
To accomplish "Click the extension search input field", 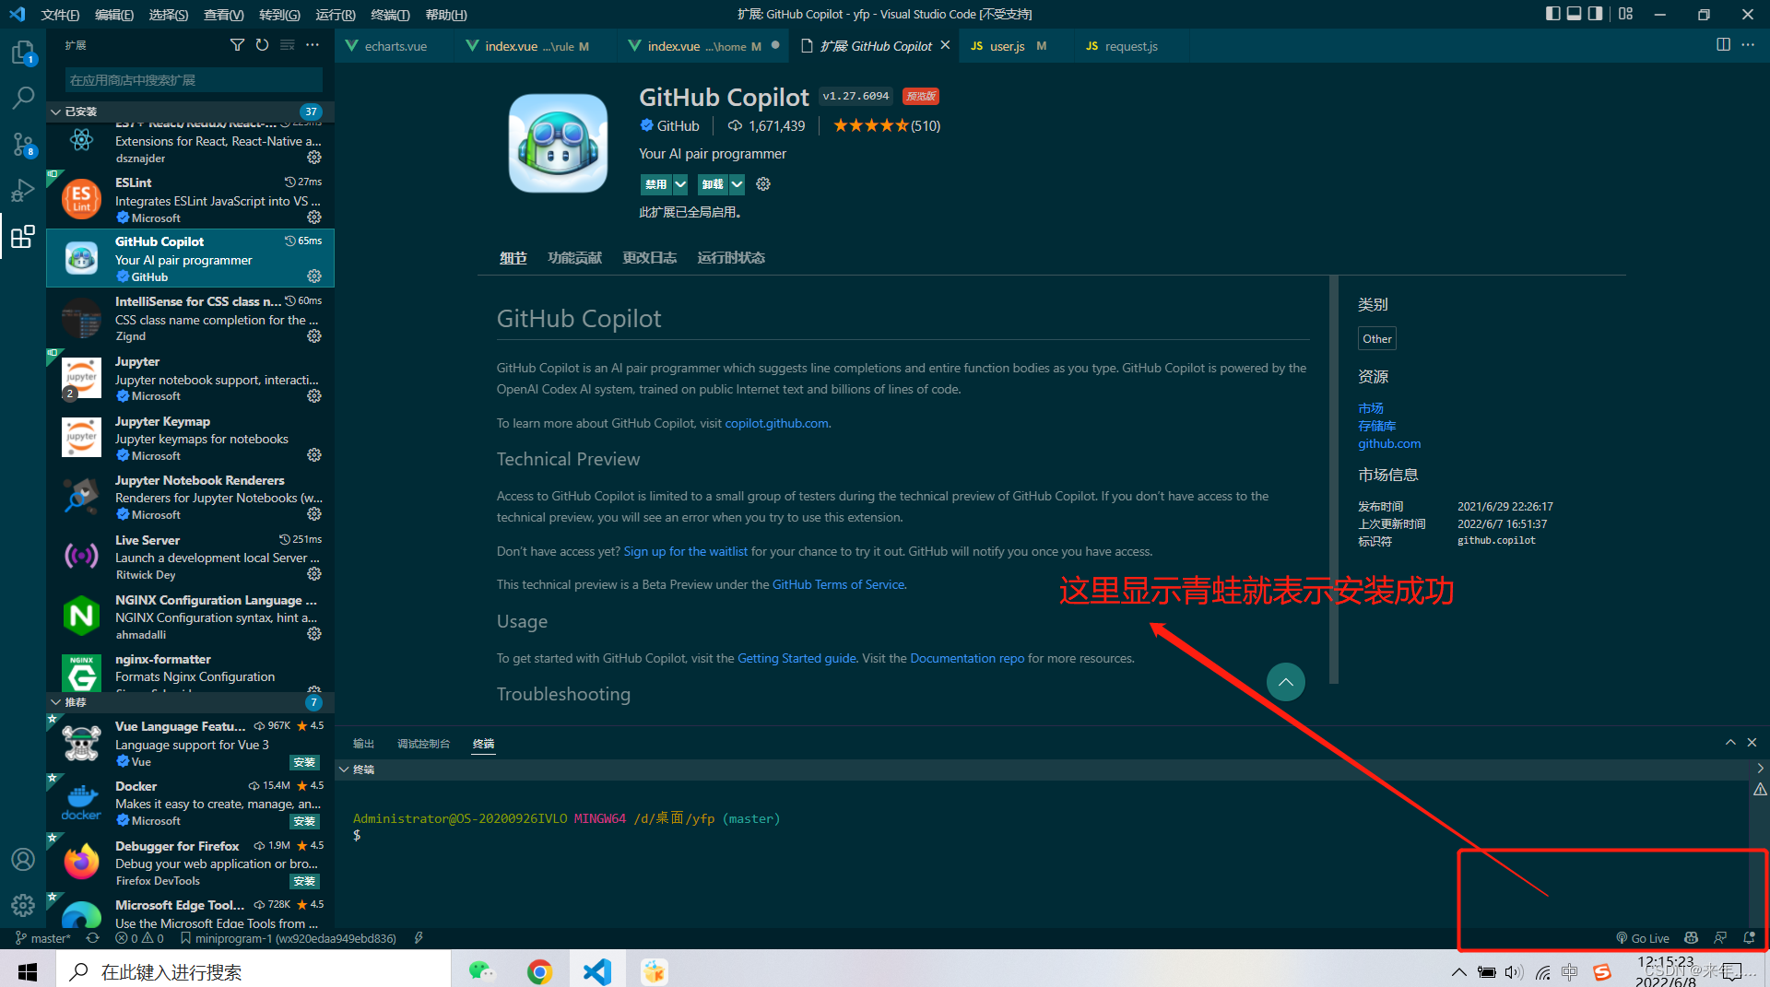I will click(194, 80).
